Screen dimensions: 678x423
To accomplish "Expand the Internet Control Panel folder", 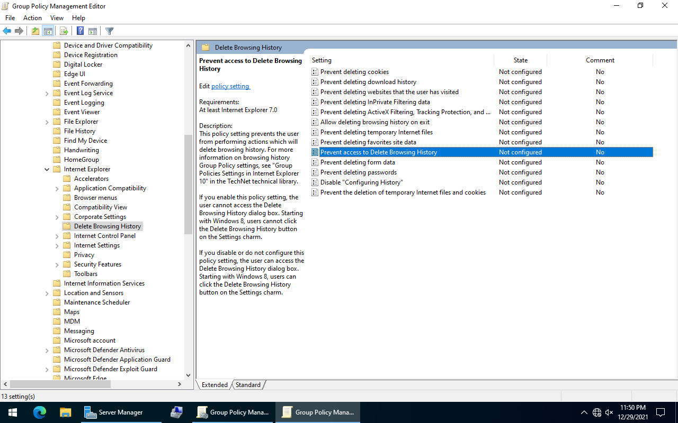I will tap(56, 235).
